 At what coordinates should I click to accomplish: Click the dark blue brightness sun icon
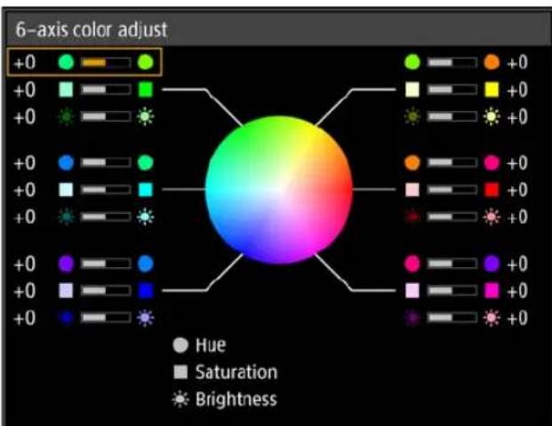66,318
